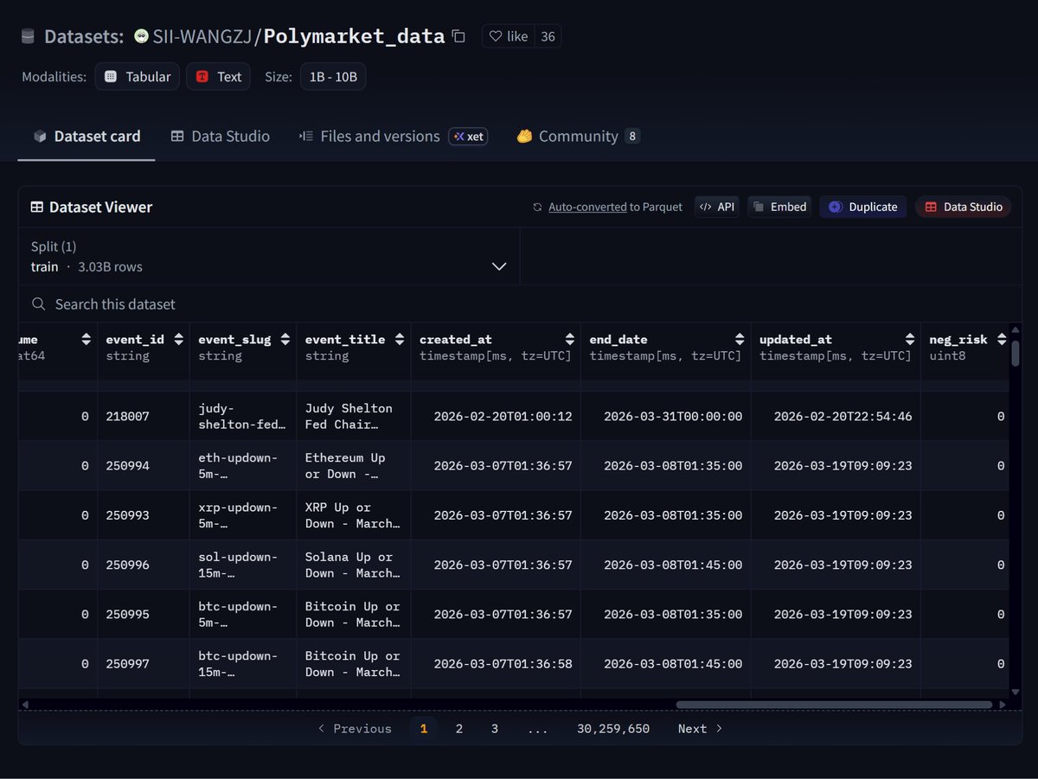Open the pagination ellipsis
Viewport: 1038px width, 779px height.
(x=538, y=729)
